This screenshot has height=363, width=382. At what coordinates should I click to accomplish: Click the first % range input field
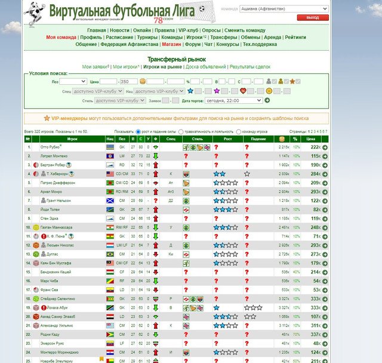195,81
